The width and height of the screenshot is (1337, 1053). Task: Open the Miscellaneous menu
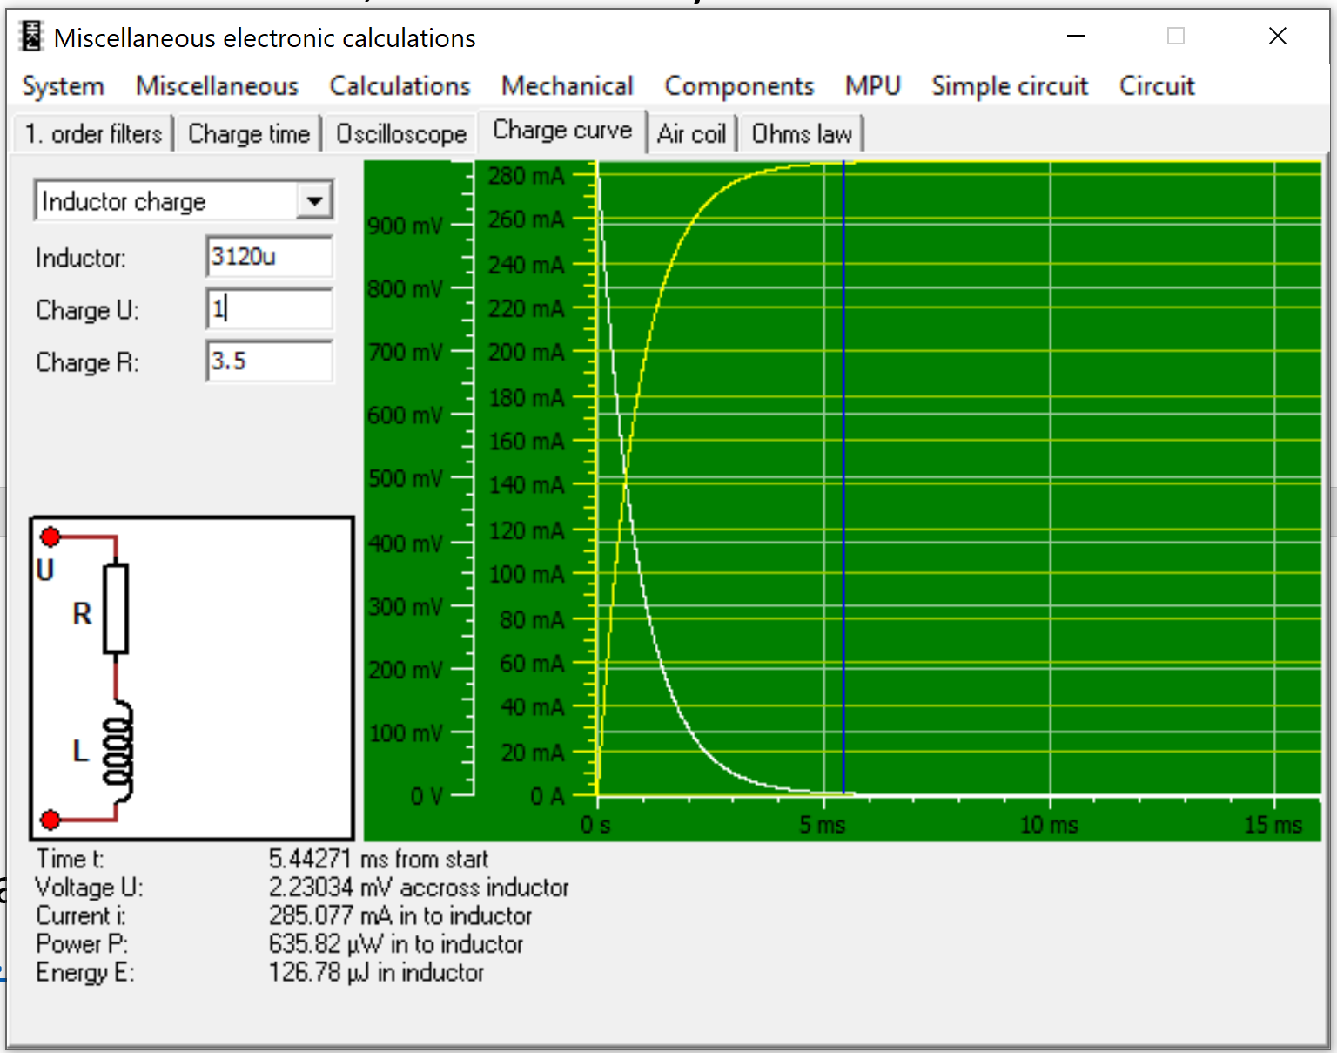pyautogui.click(x=218, y=86)
